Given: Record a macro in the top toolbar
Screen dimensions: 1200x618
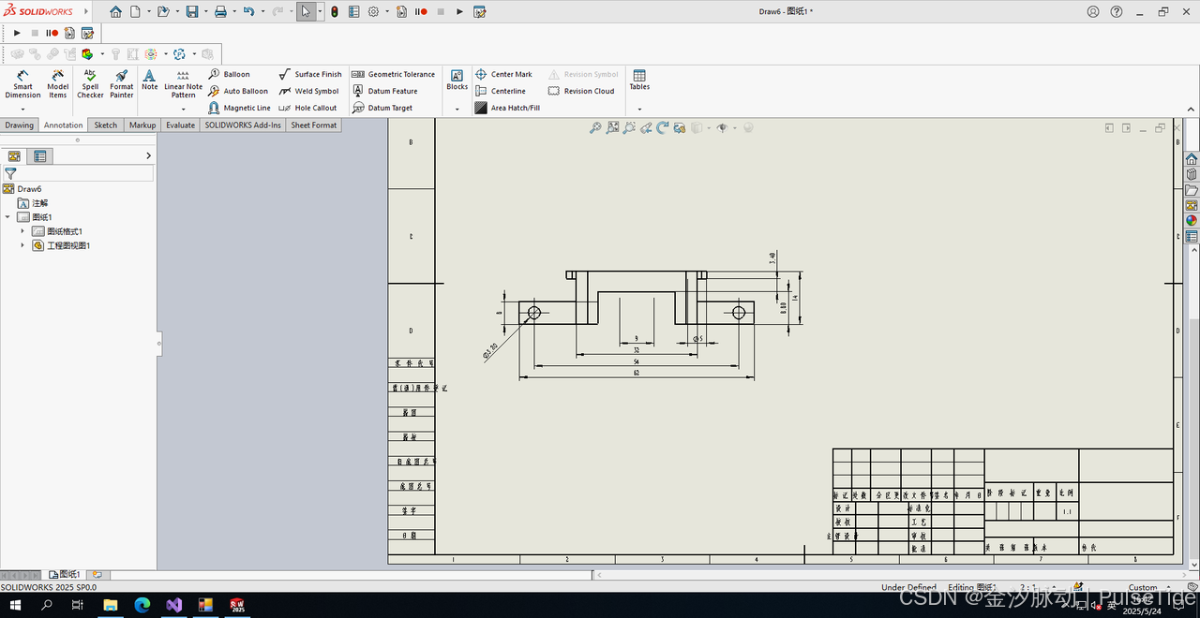Looking at the screenshot, I should 421,12.
